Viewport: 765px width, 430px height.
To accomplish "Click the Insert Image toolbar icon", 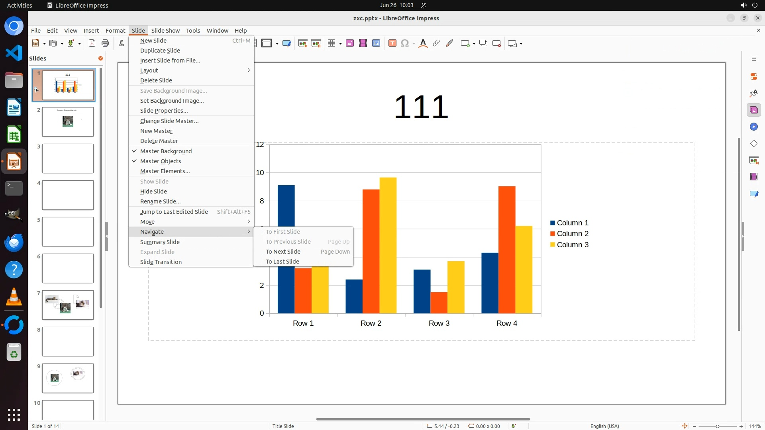I will (x=350, y=43).
